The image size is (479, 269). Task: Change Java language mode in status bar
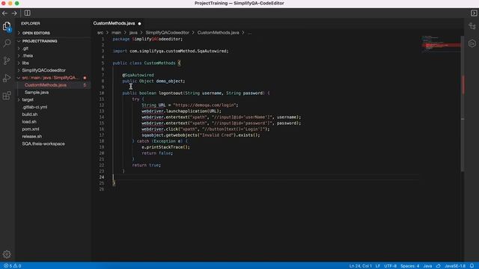click(427, 266)
